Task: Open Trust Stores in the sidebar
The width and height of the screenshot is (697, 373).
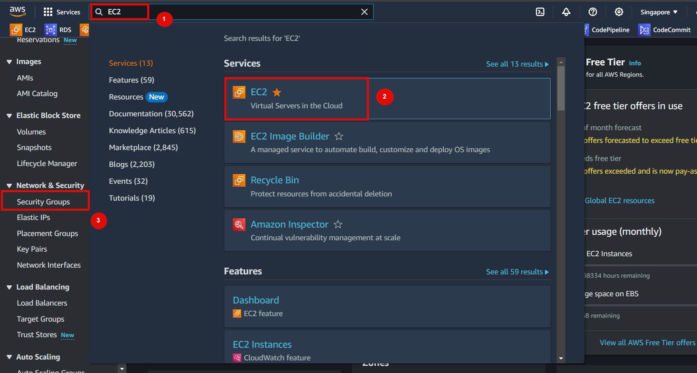Action: 37,335
